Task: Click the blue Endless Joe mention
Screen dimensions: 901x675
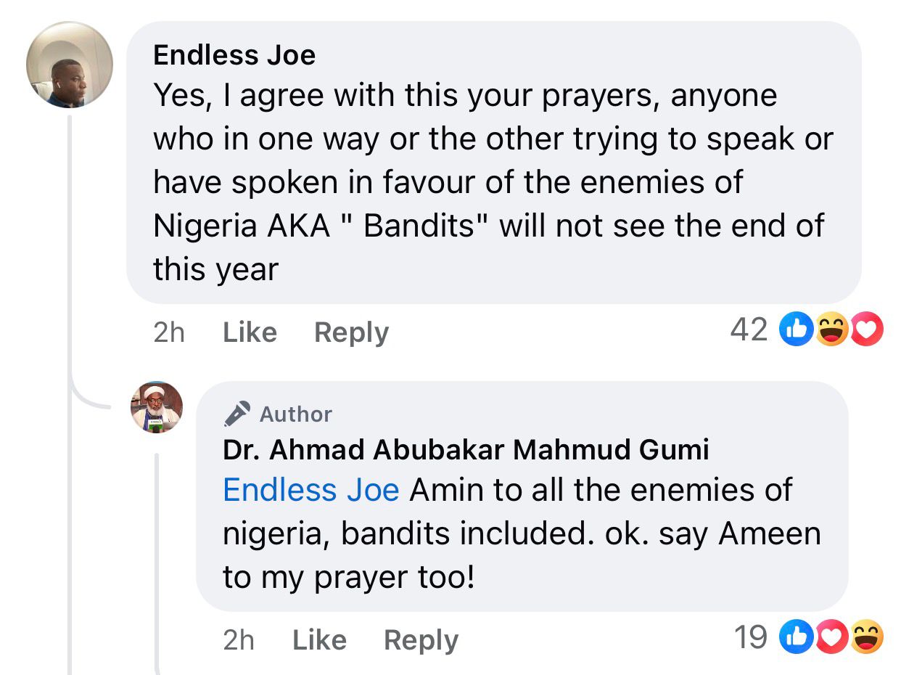Action: coord(310,490)
